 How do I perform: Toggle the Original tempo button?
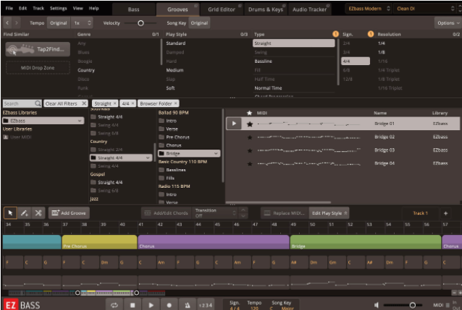coord(59,23)
